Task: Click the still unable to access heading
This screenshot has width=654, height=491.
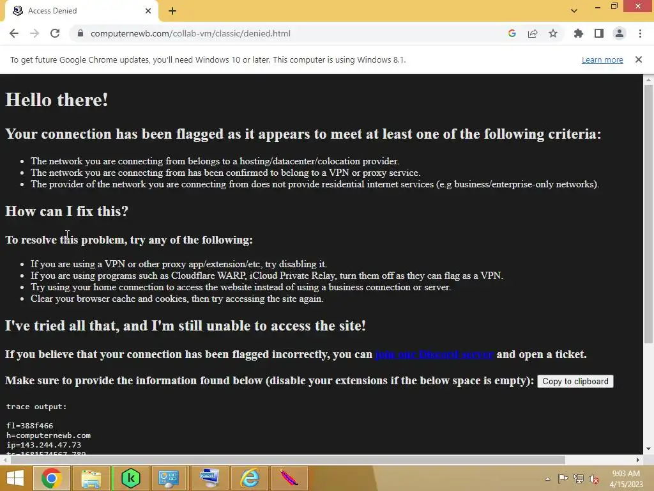Action: [186, 325]
